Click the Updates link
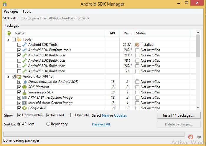 pyautogui.click(x=120, y=115)
